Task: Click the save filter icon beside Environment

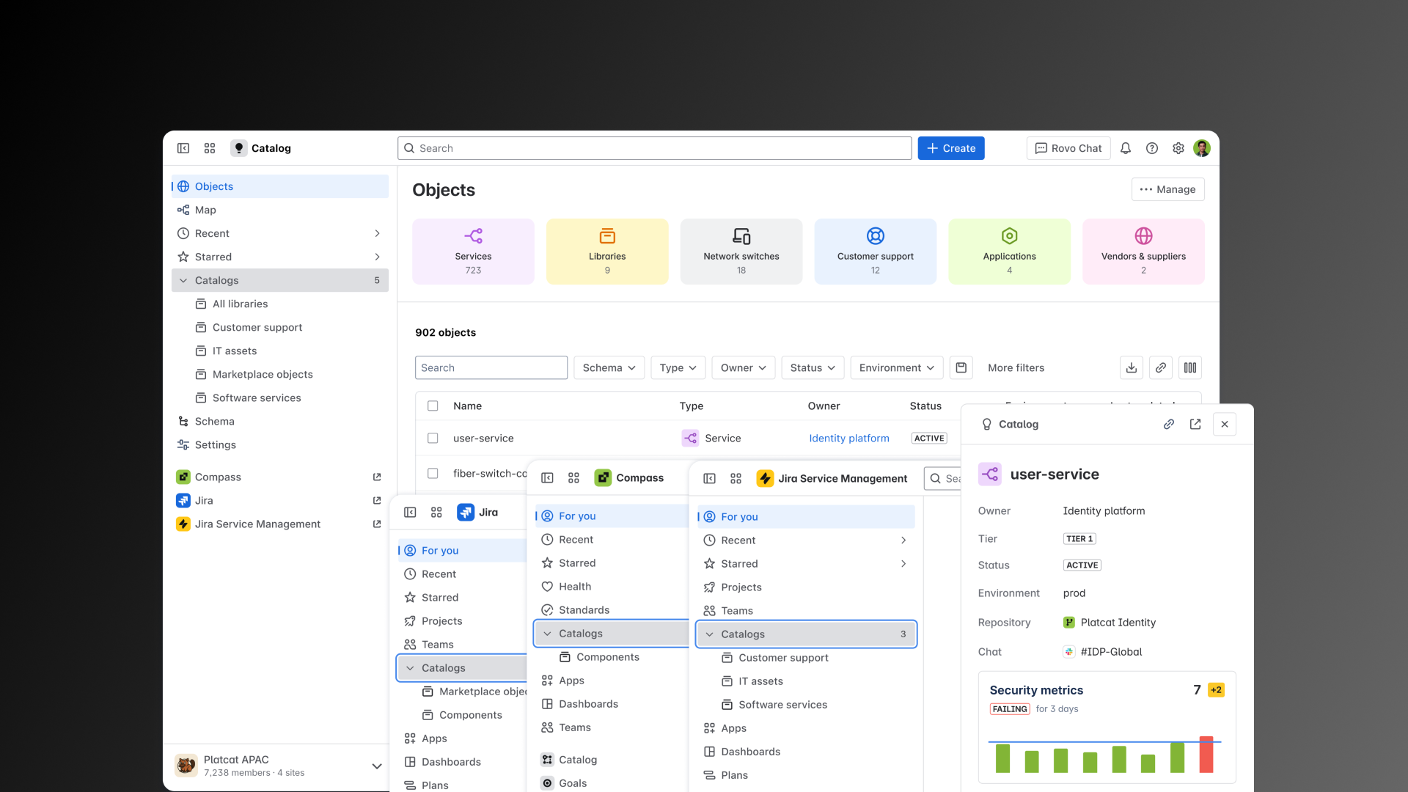Action: point(961,368)
